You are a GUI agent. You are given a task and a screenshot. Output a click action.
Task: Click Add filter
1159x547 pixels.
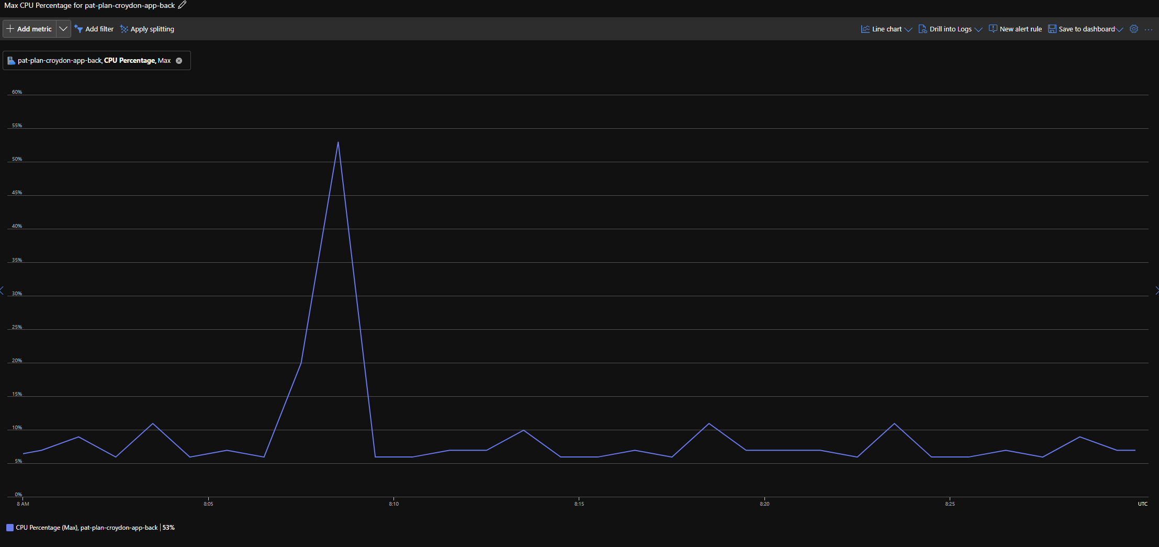[x=94, y=29]
